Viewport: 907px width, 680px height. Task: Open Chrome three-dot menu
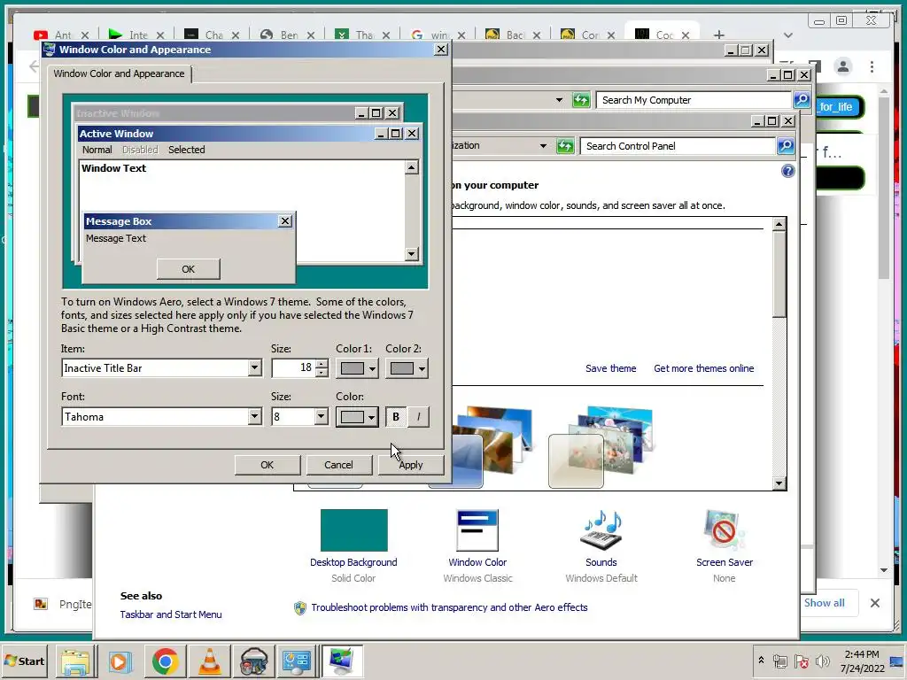pos(872,67)
